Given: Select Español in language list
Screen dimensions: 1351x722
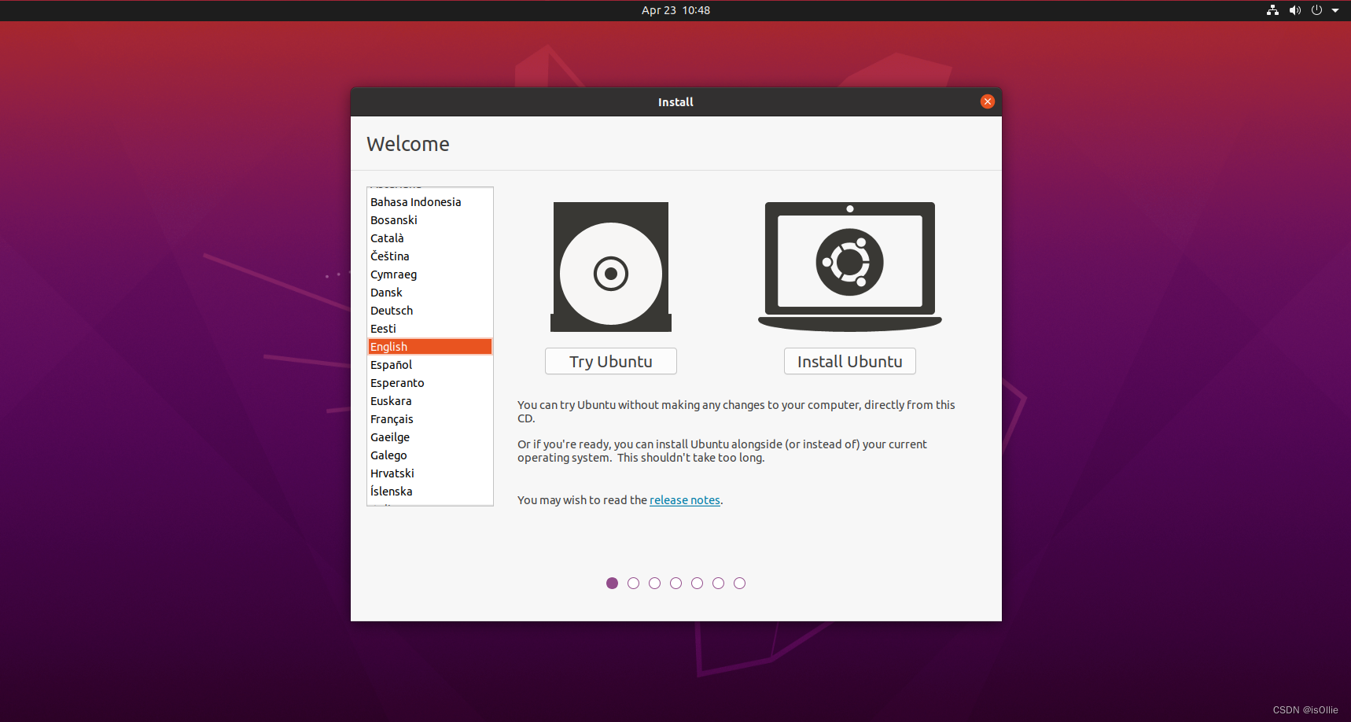Looking at the screenshot, I should pos(430,365).
